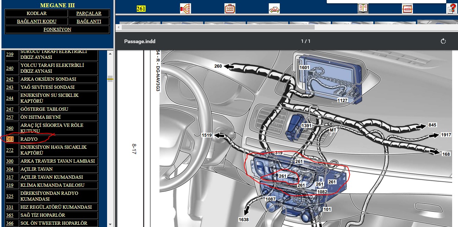Viewport: 458px width, 227px height.
Task: Rotate the Passage.indd document view
Action: click(x=443, y=41)
